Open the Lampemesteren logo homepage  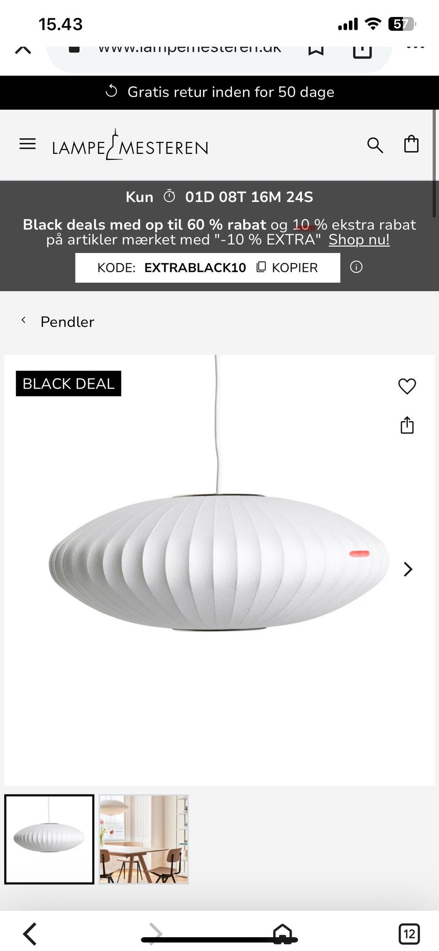(x=130, y=145)
